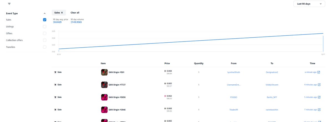The width and height of the screenshot is (333, 122).
Task: Open external link icon for SAN Origin #3946 sale
Action: [x=319, y=110]
